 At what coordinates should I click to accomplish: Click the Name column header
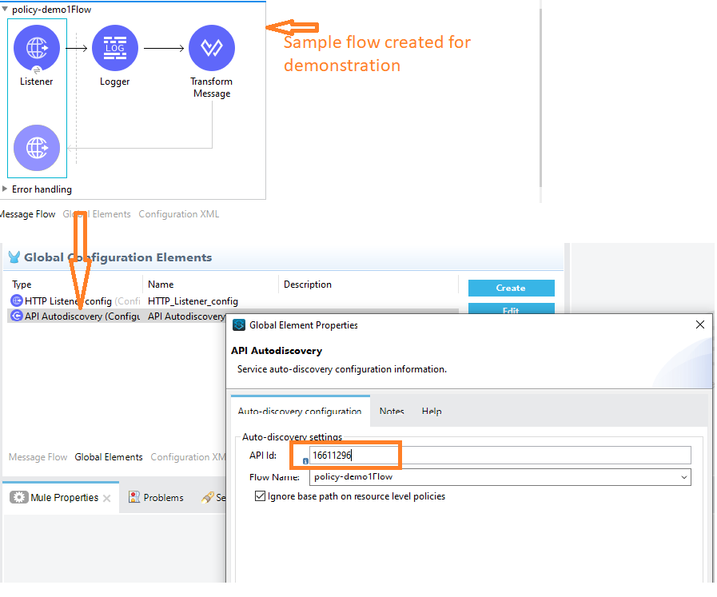point(161,285)
